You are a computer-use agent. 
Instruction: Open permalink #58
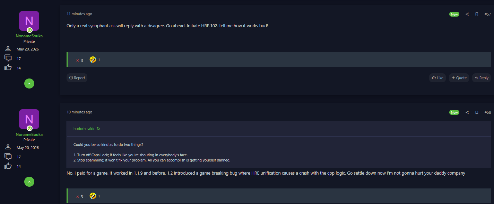click(x=487, y=112)
